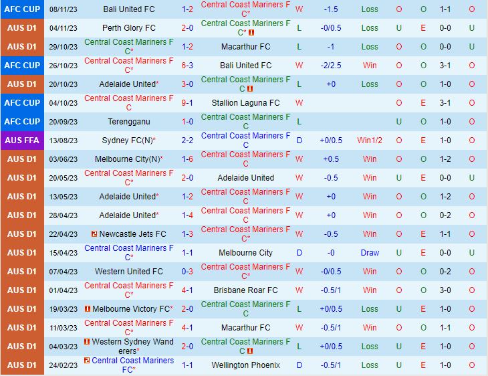Click the date 19/03/23
The image size is (488, 376).
pyautogui.click(x=64, y=308)
